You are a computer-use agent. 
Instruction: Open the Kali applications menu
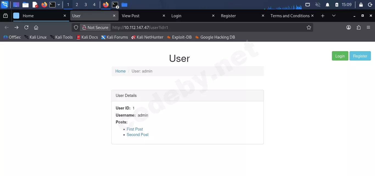(x=5, y=5)
